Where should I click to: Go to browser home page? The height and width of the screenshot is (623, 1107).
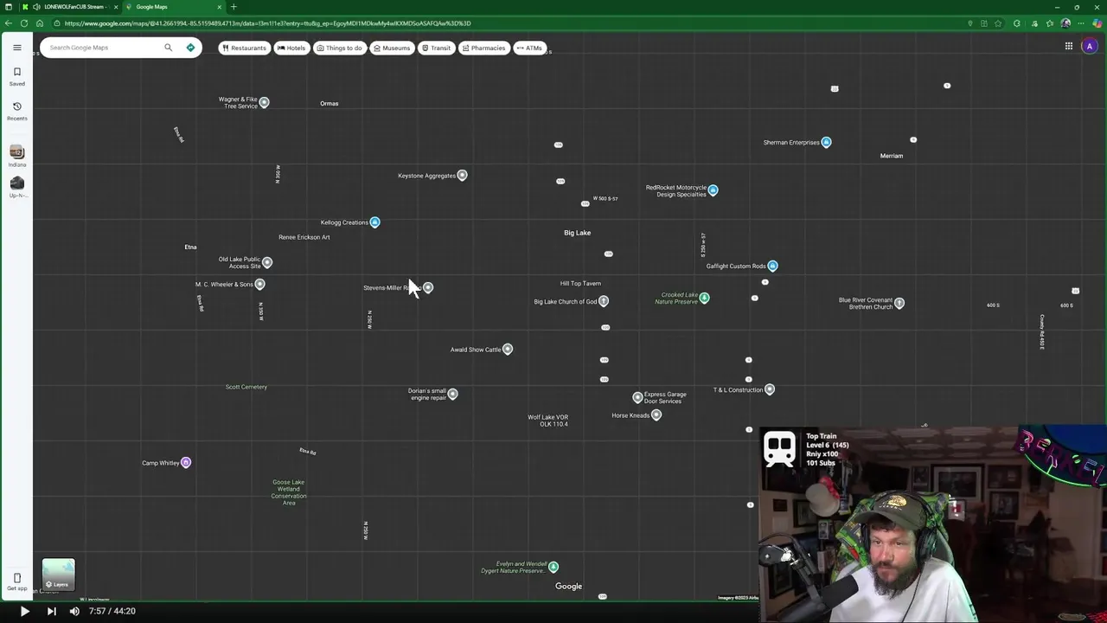click(x=39, y=23)
